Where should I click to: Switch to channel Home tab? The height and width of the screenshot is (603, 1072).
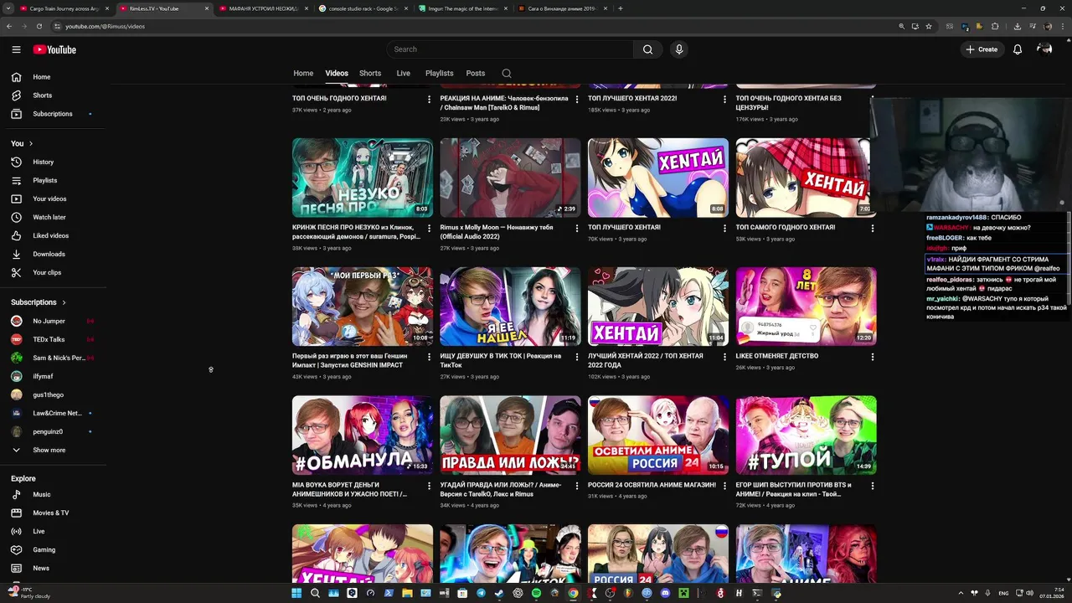(x=303, y=73)
